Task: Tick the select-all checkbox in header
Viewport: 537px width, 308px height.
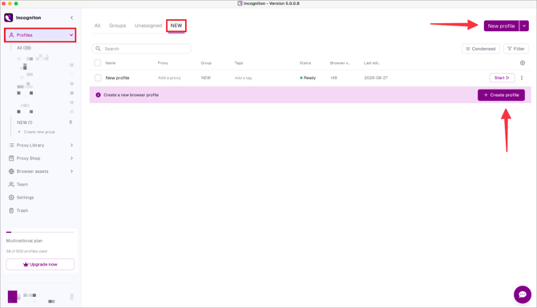Action: [x=98, y=63]
